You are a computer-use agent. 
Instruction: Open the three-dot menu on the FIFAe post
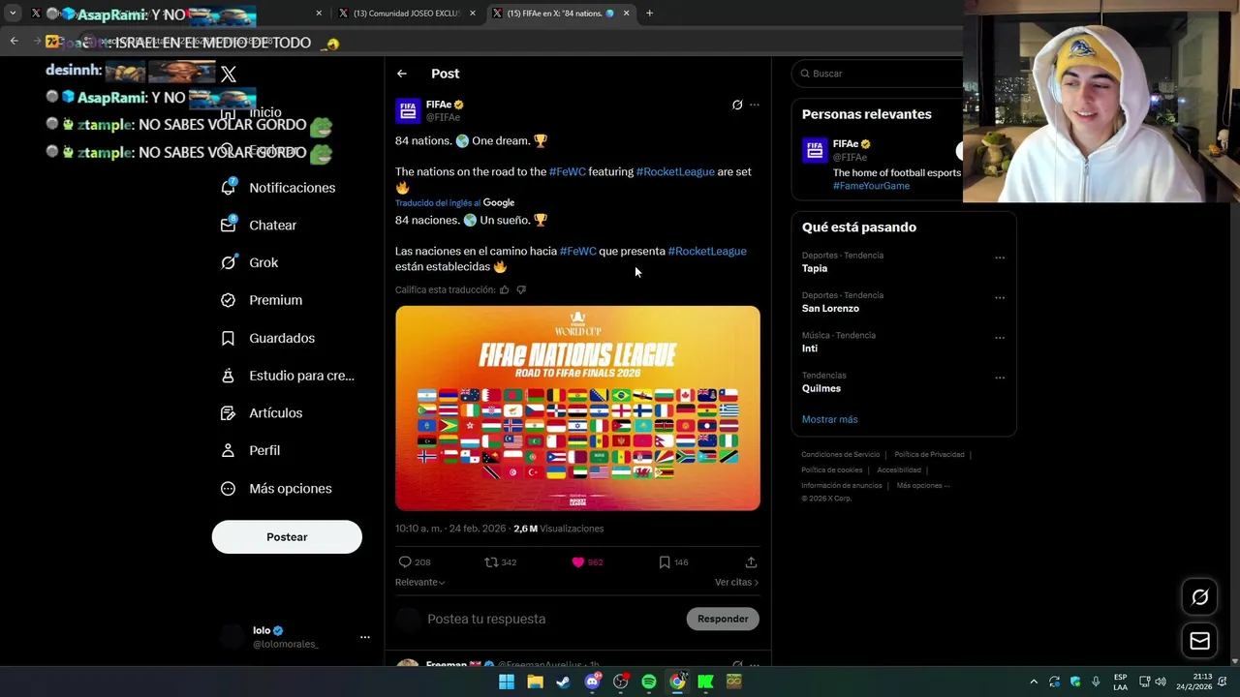(755, 105)
